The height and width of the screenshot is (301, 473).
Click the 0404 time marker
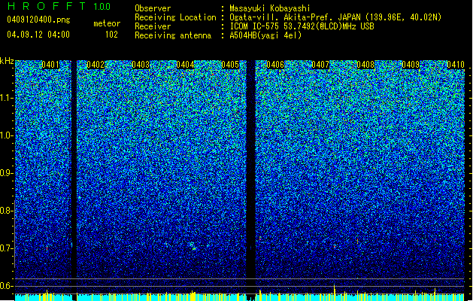[185, 65]
